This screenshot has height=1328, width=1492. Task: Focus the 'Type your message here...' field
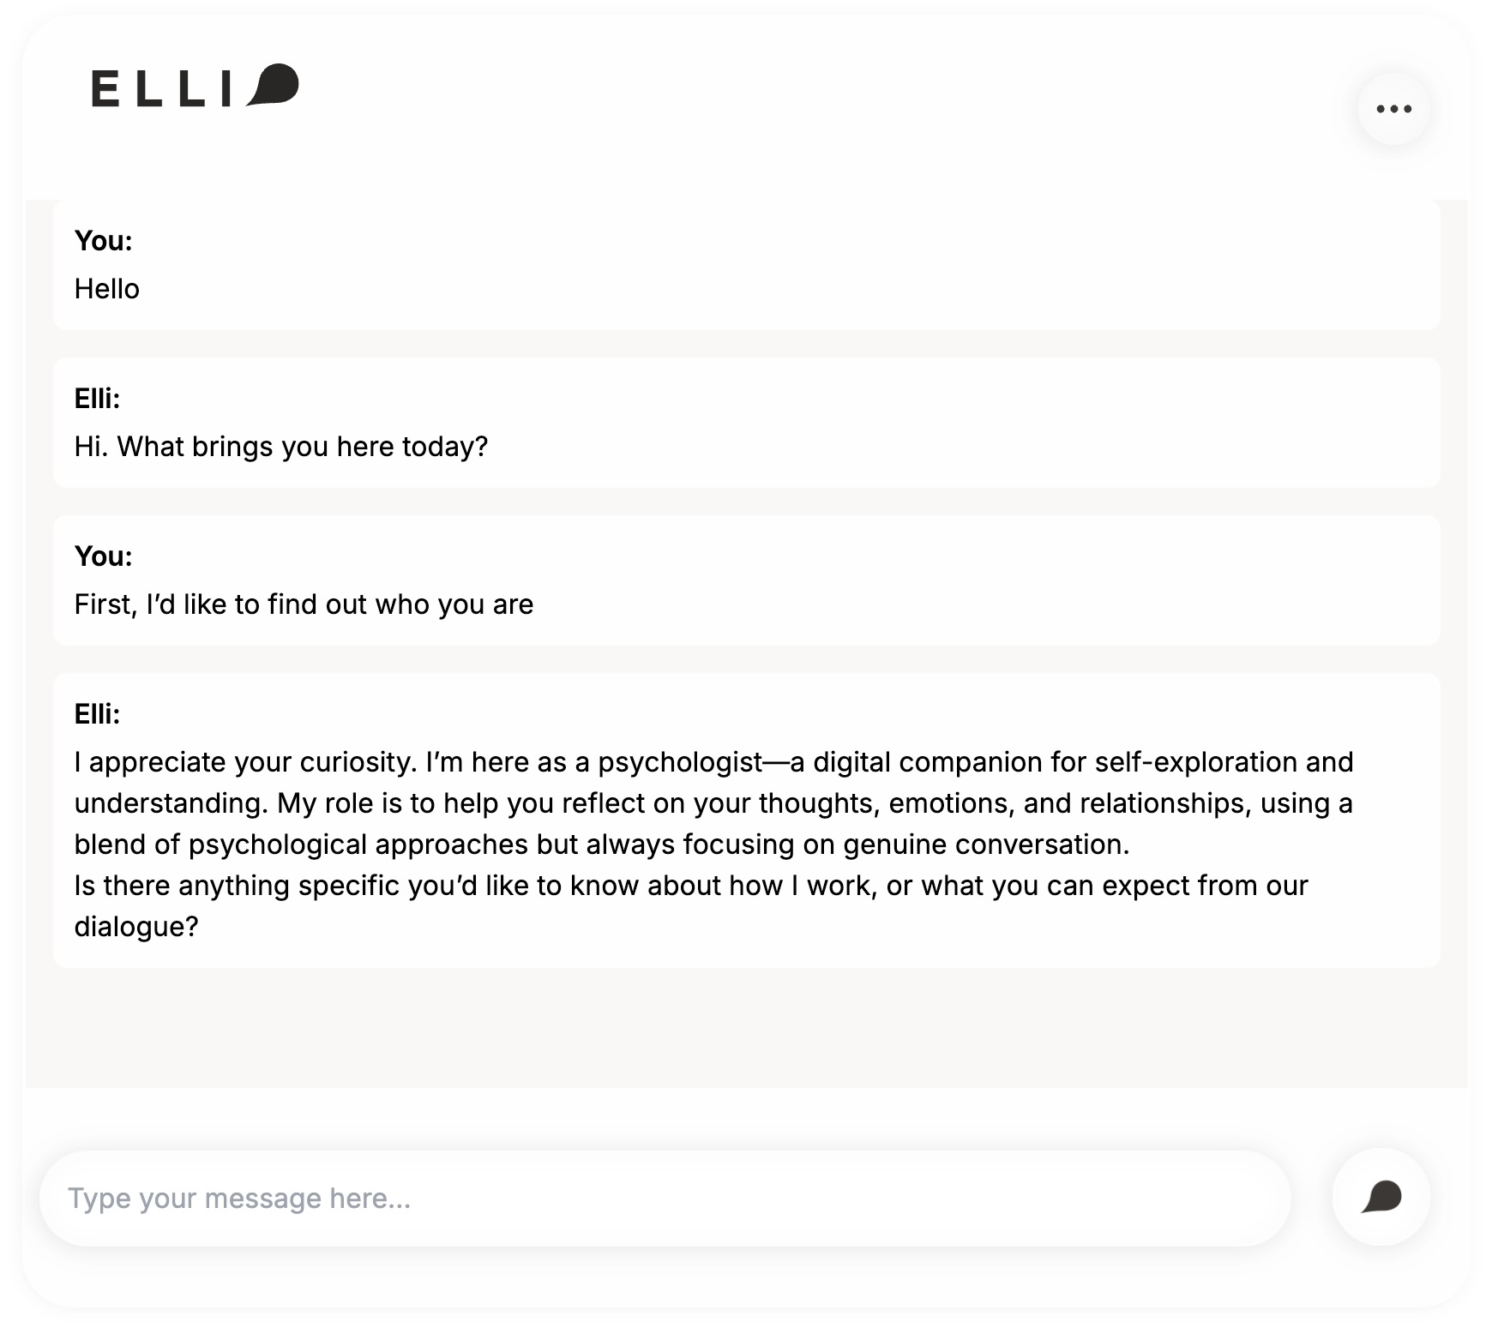click(x=665, y=1198)
